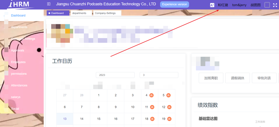Image resolution: width=279 pixels, height=127 pixels.
Task: Switch to the departments tab
Action: pyautogui.click(x=81, y=13)
